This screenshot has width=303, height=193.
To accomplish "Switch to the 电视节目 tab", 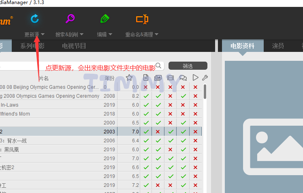I will (74, 46).
